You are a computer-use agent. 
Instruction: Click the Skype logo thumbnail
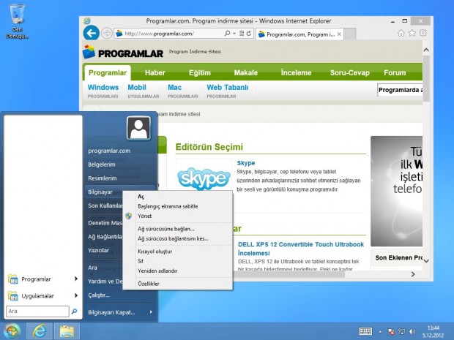pos(204,178)
